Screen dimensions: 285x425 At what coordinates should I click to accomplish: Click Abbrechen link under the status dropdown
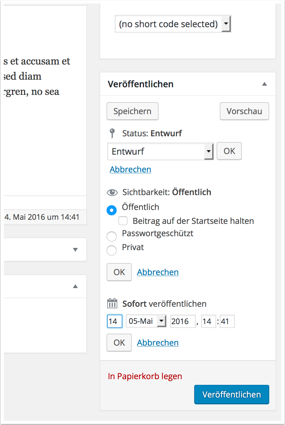pyautogui.click(x=131, y=169)
